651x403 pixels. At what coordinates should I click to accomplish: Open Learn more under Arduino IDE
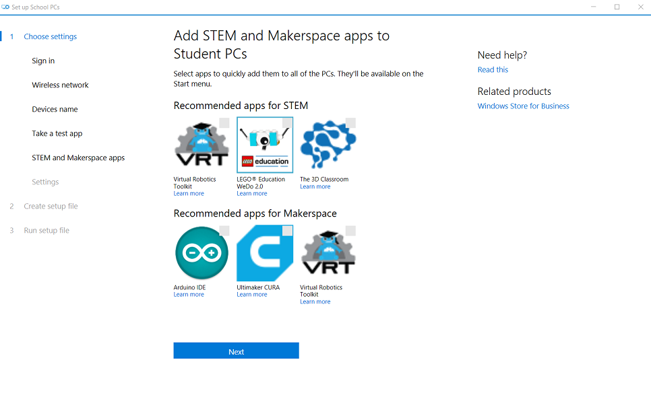[x=189, y=295]
